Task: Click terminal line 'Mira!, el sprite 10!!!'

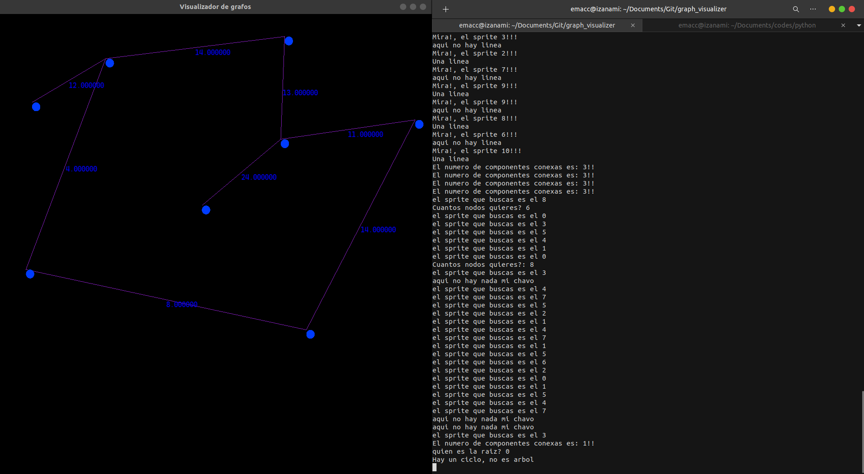Action: coord(477,151)
